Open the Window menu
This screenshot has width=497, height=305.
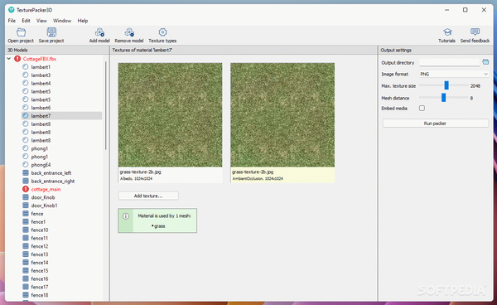62,21
